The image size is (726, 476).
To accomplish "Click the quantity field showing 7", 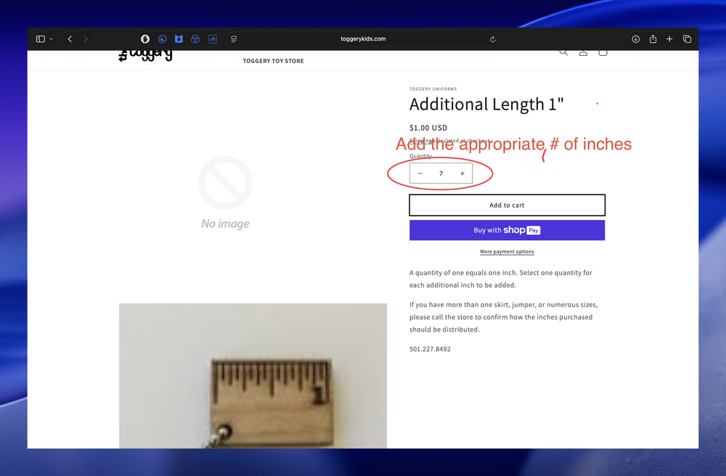I will tap(441, 173).
